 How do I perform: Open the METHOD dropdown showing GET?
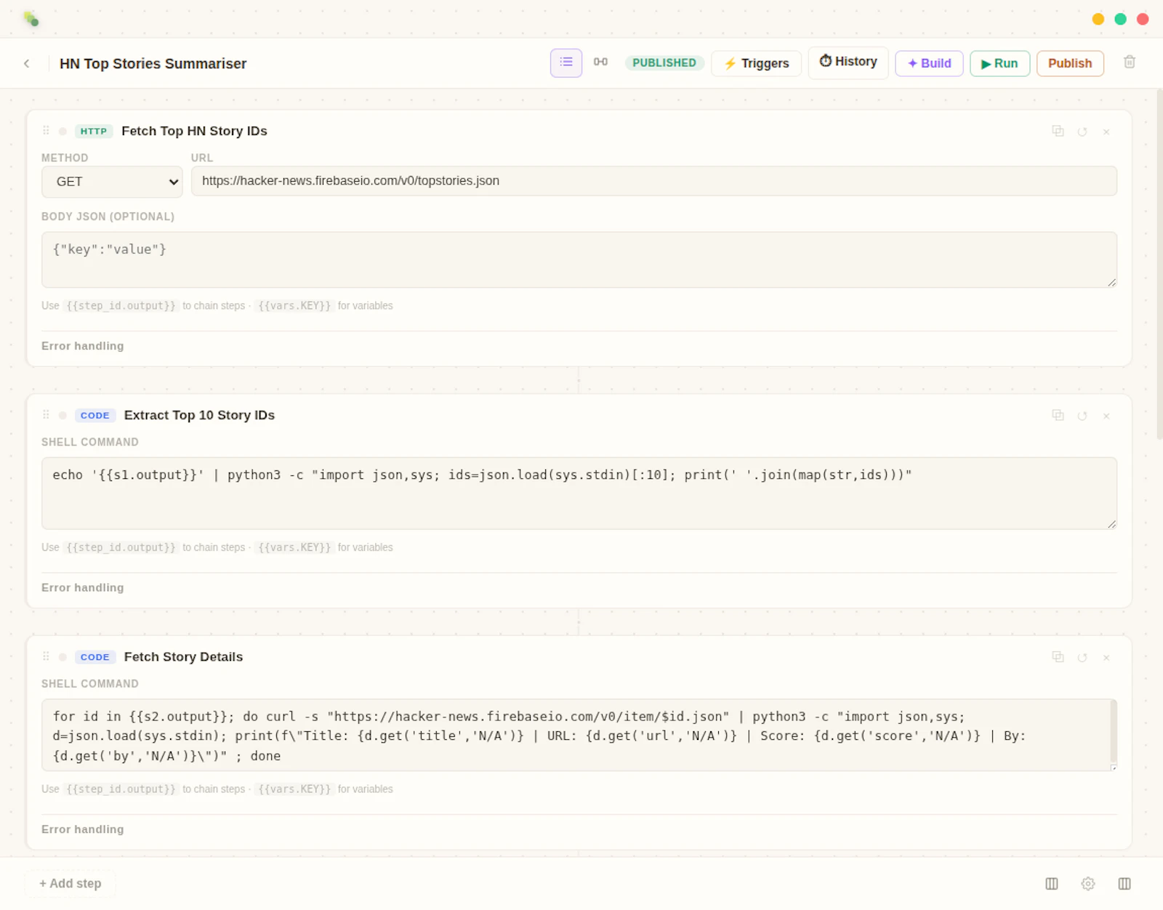coord(112,182)
